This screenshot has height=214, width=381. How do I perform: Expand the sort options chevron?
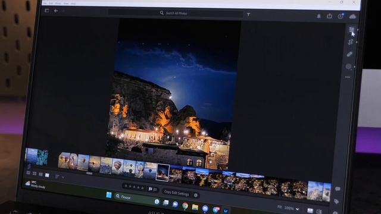[x=63, y=177]
